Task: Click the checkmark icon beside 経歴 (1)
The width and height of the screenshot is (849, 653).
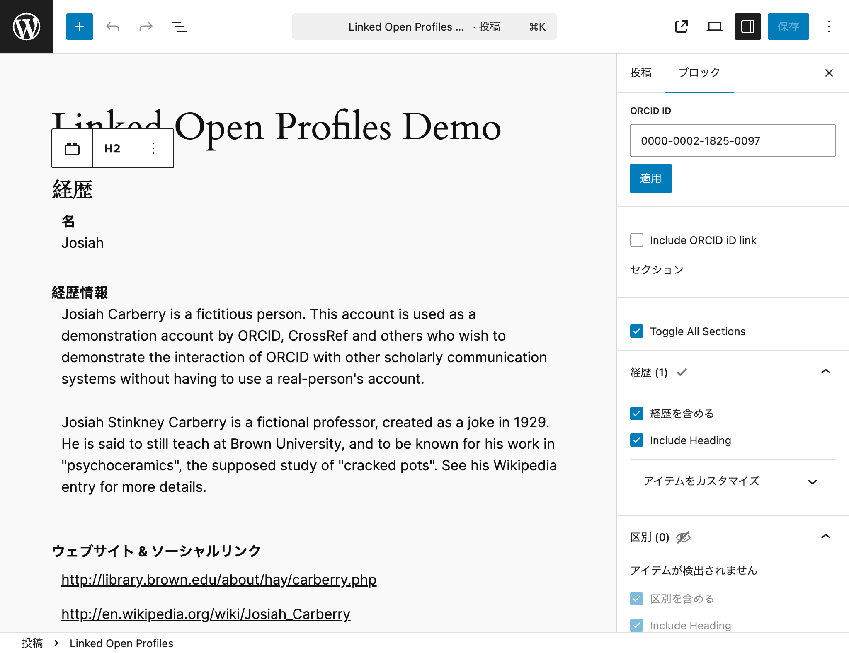Action: click(682, 372)
